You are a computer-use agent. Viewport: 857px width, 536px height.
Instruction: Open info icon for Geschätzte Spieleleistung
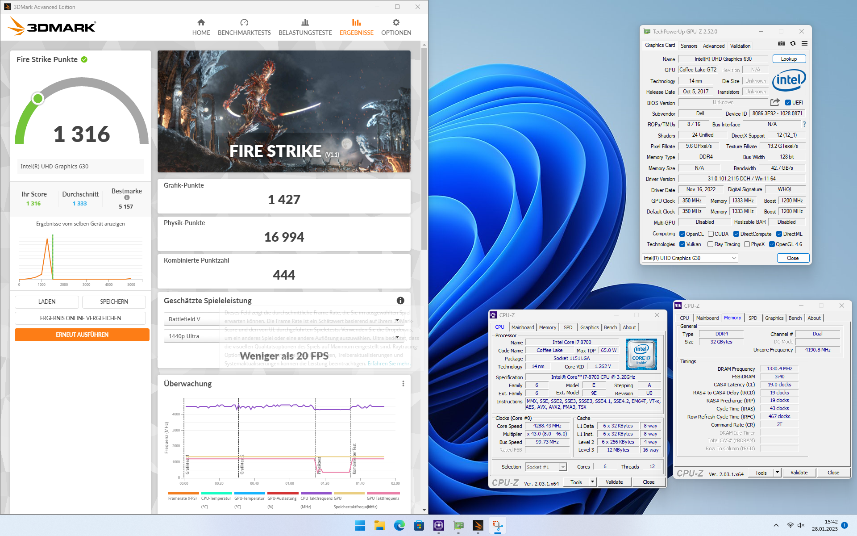[x=400, y=301]
